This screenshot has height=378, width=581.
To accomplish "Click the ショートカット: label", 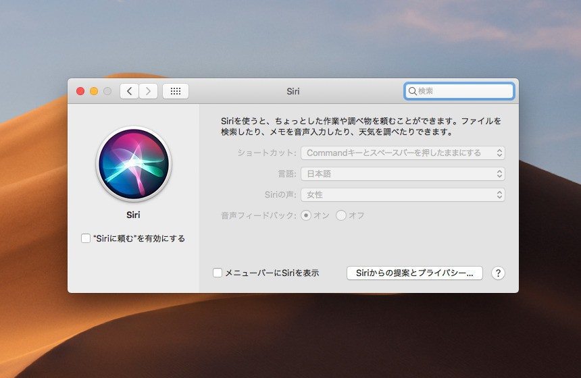I will (x=267, y=153).
